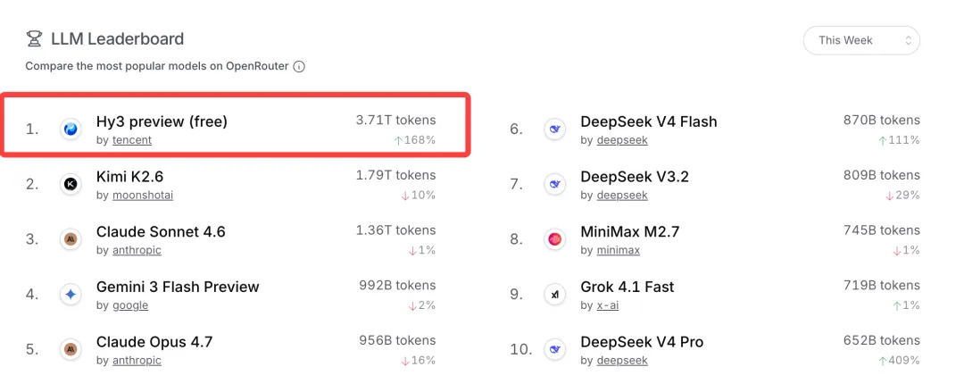
Task: Click the 29% decrease indicator
Action: pos(902,196)
